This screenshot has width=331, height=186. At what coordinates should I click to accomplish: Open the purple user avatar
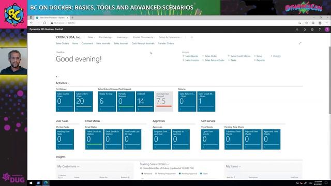coord(327,29)
